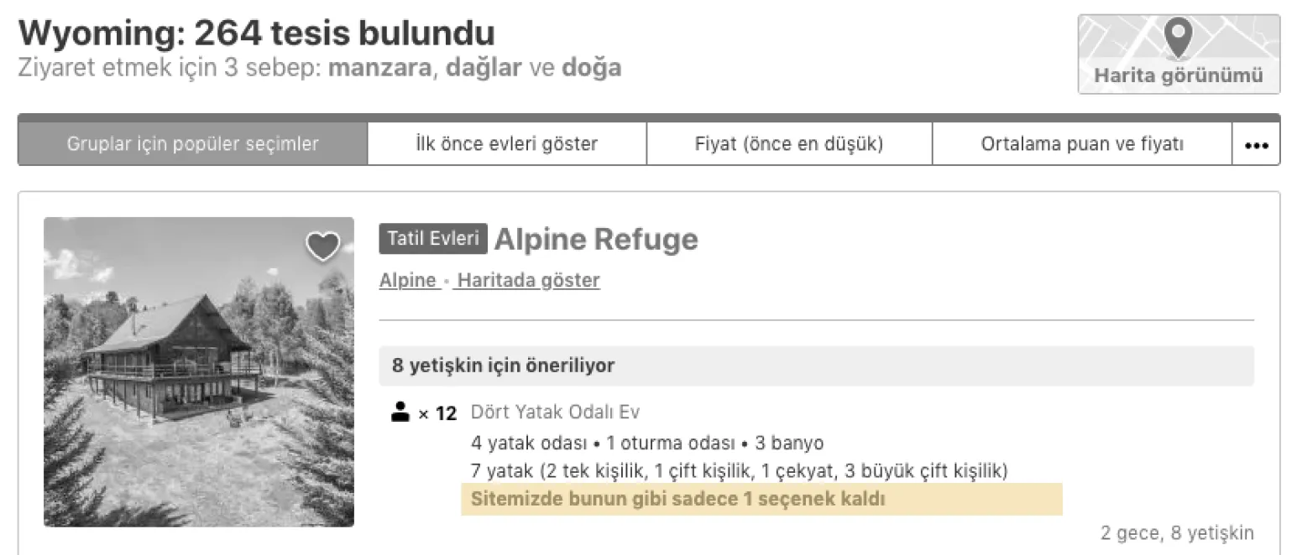Click the heart icon to save Alpine Refuge
The image size is (1297, 555).
click(323, 246)
